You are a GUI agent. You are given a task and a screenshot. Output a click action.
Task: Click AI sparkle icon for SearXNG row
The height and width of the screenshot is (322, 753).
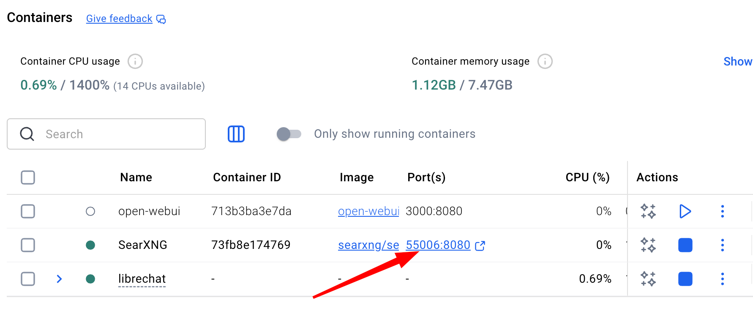[x=648, y=245]
